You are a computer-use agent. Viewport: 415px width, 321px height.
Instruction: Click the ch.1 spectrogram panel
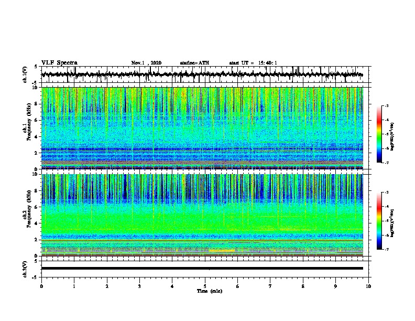[x=202, y=128]
